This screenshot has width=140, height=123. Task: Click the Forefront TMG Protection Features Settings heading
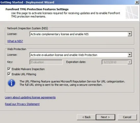(x=37, y=9)
